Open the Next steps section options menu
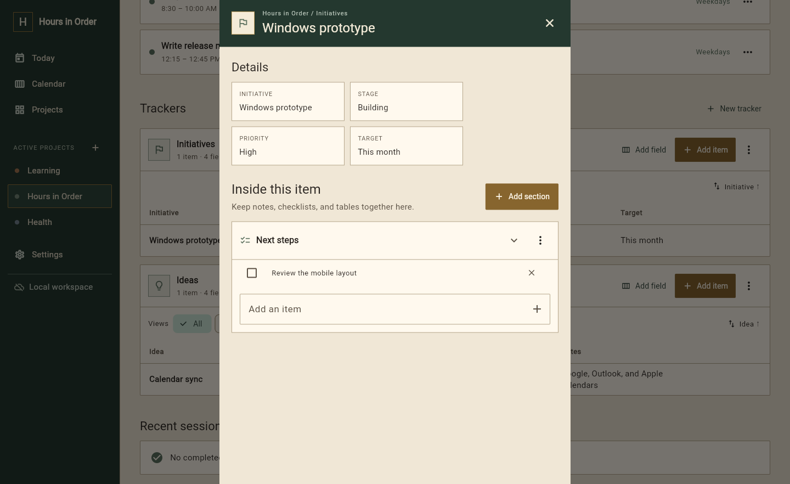Viewport: 790px width, 484px height. coord(540,240)
